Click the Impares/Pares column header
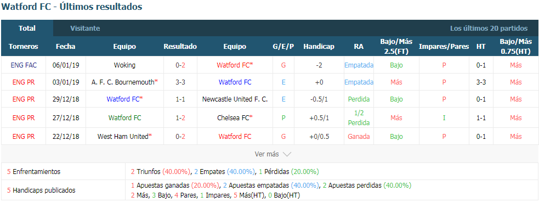 [x=444, y=47]
